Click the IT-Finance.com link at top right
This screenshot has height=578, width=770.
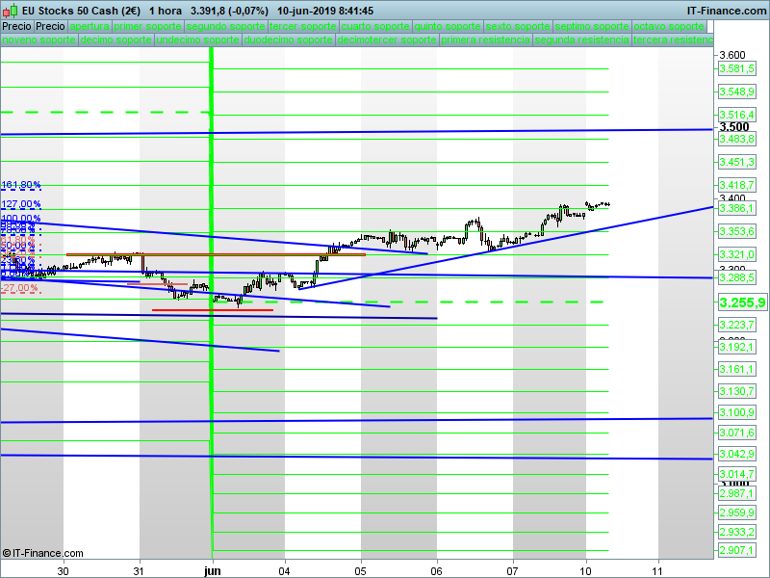tap(726, 10)
